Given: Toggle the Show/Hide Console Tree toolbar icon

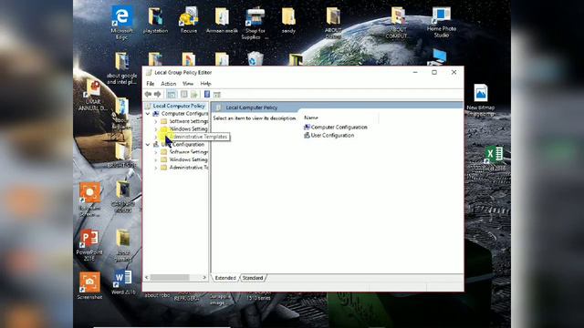Looking at the screenshot, I should coord(172,95).
